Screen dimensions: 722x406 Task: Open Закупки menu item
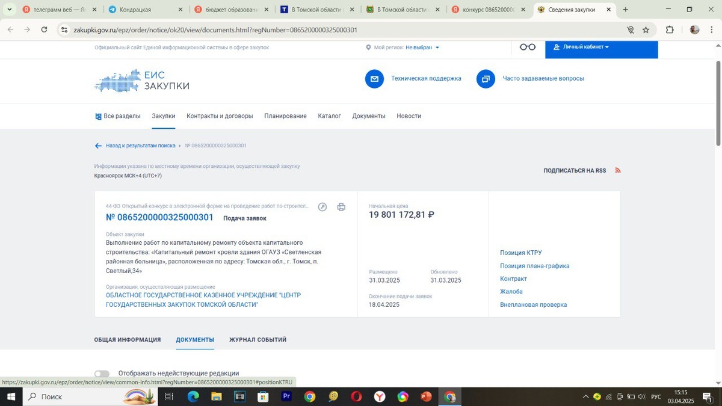coord(164,116)
